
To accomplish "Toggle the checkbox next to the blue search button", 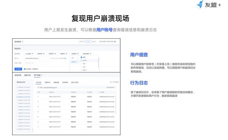I will pyautogui.click(x=25, y=69).
